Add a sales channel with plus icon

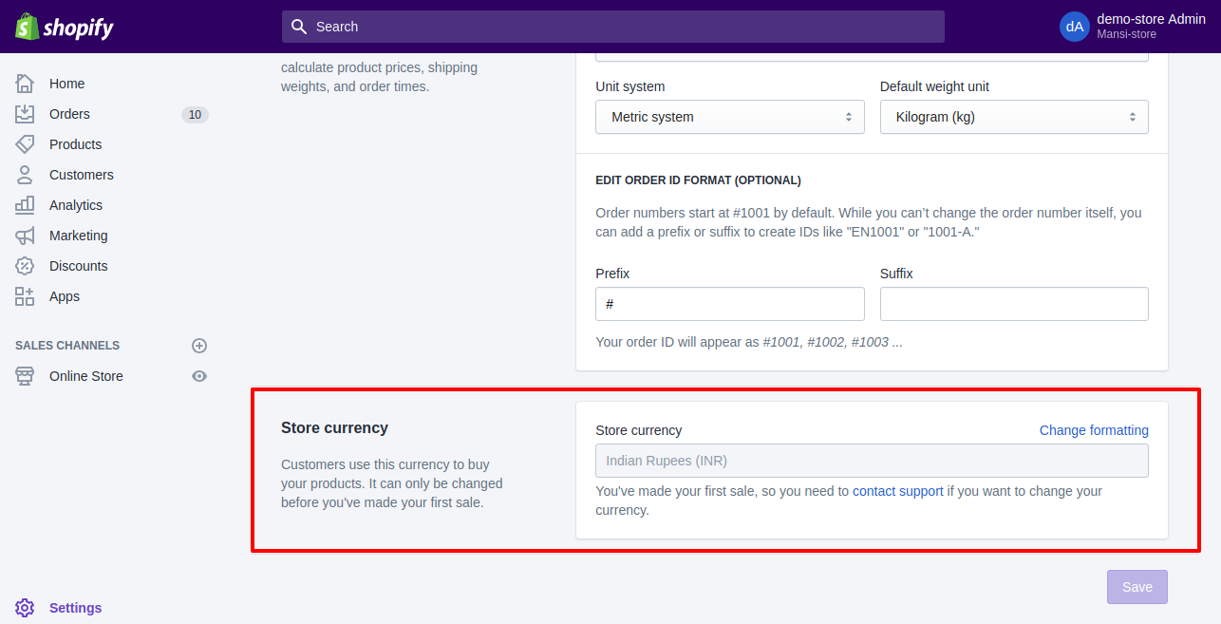point(199,346)
